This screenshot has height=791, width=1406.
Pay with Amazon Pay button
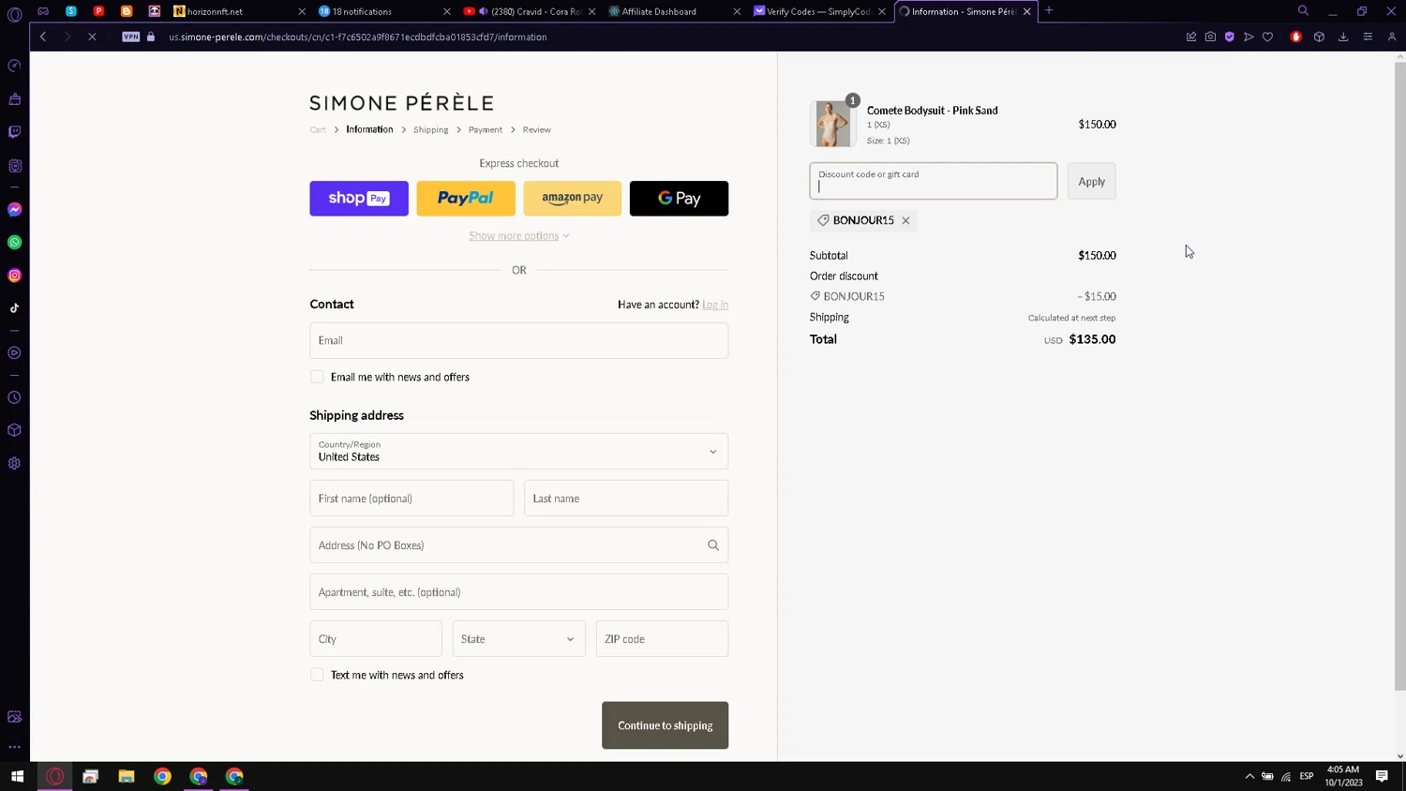tap(573, 199)
